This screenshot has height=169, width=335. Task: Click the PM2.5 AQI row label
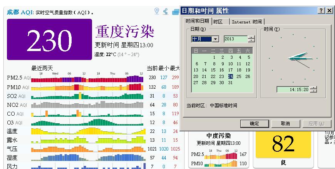click(x=19, y=78)
